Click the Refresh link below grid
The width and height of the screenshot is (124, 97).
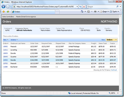114,70
